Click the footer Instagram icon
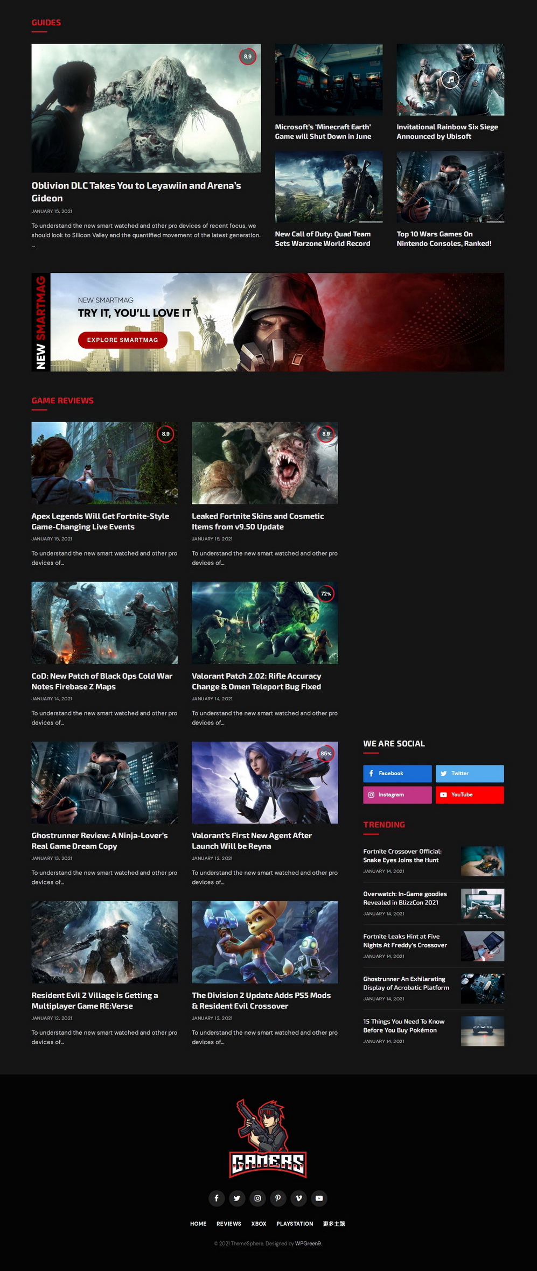 pyautogui.click(x=257, y=1198)
